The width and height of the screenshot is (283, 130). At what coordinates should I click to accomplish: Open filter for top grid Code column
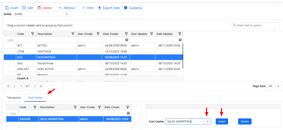[33, 34]
